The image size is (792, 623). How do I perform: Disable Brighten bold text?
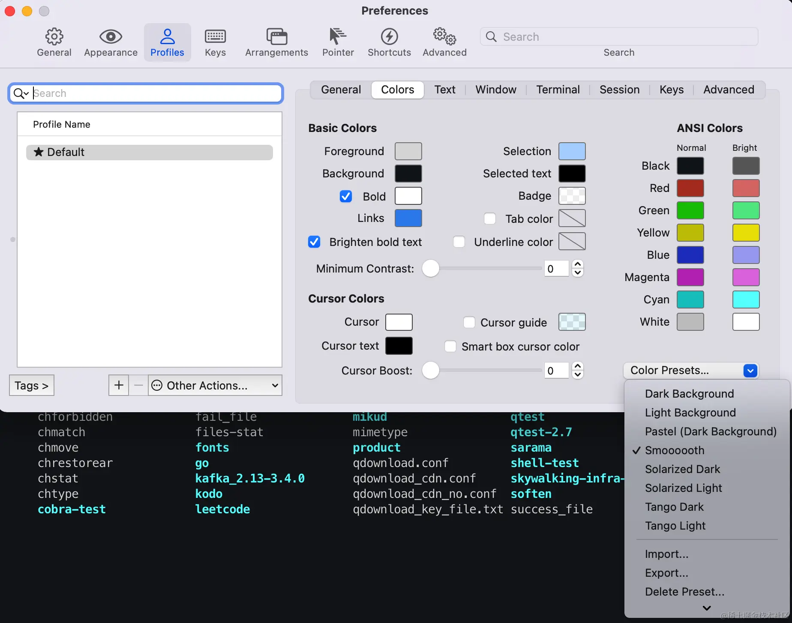point(314,242)
